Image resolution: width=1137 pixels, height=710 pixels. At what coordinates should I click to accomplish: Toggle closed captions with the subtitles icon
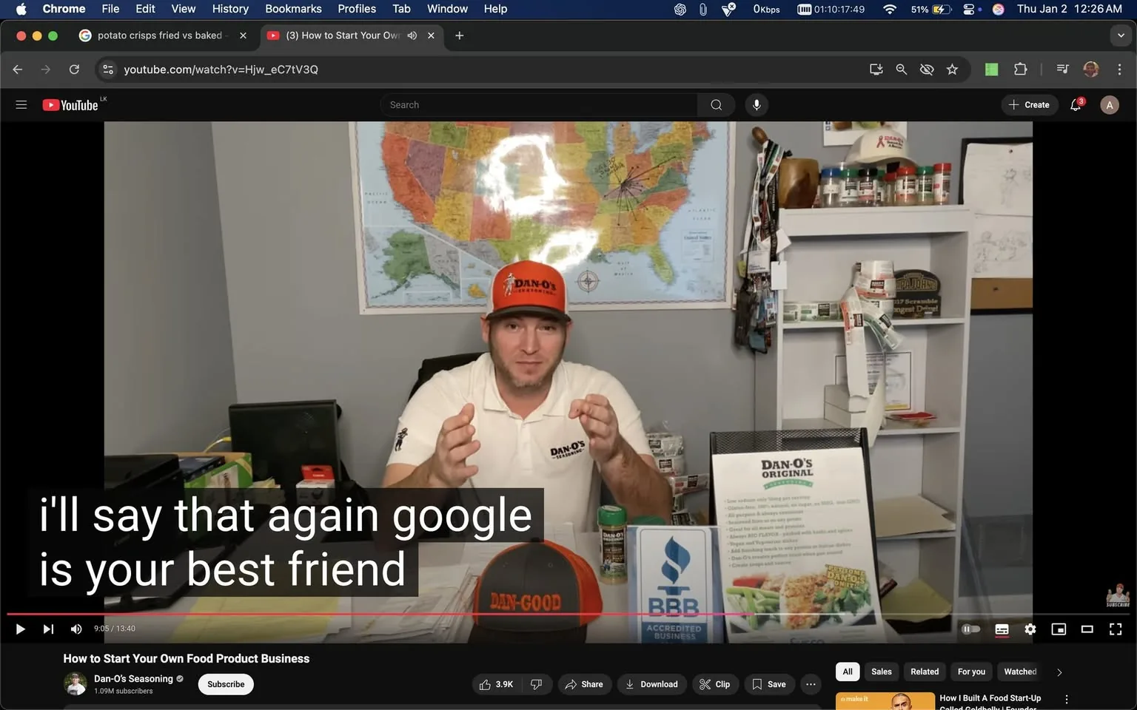pos(1002,629)
